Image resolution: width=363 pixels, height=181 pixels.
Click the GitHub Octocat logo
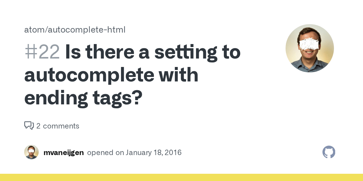(329, 152)
